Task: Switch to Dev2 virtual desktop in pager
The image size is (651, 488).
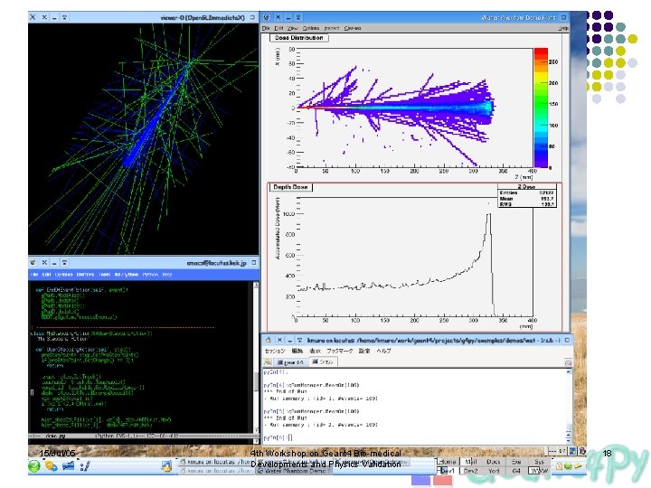Action: [x=471, y=471]
